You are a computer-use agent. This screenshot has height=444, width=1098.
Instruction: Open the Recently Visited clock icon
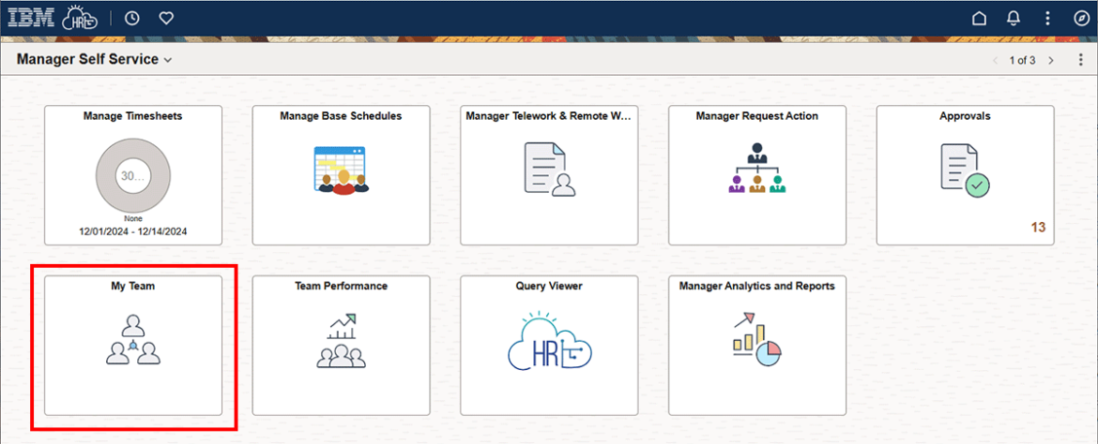click(x=132, y=18)
